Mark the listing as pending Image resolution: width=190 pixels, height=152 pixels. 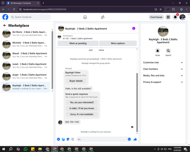(x=78, y=43)
